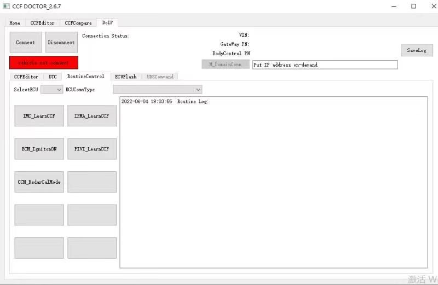Click the blank button beside CCM_RedarCalMode
The height and width of the screenshot is (285, 438).
[x=92, y=182]
